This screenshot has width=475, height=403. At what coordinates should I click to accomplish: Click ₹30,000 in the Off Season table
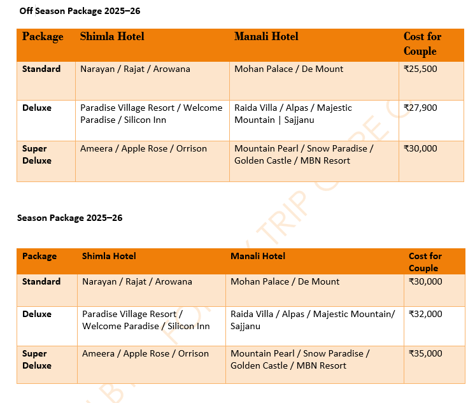[x=420, y=148]
